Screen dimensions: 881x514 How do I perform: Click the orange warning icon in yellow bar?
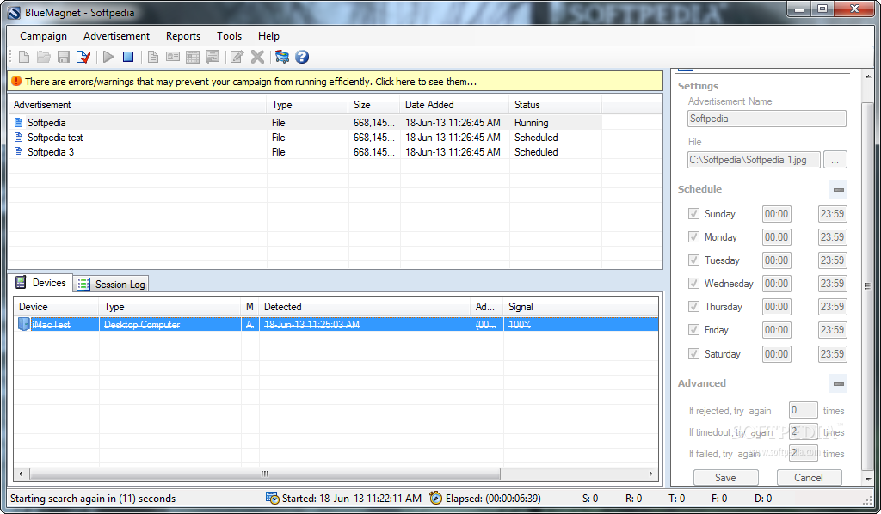(x=16, y=82)
